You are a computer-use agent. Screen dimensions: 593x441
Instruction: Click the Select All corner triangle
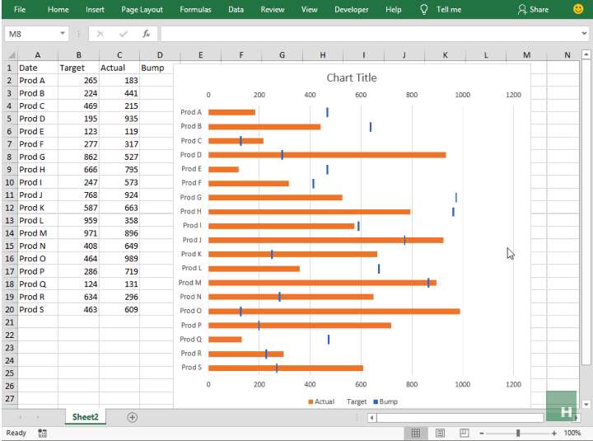coord(12,55)
